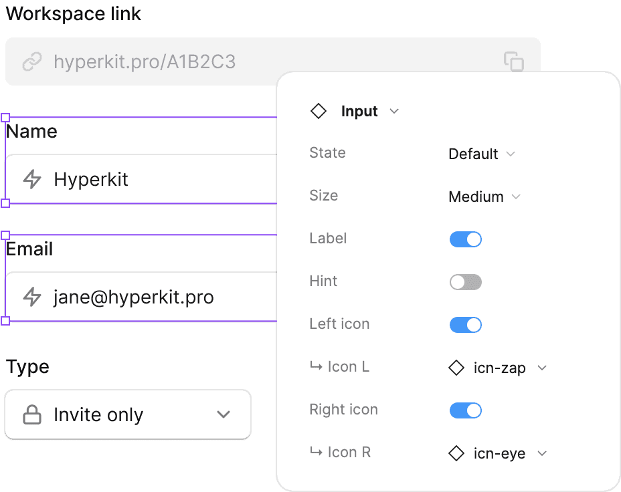Click the Email label text
This screenshot has width=621, height=492.
pos(29,249)
